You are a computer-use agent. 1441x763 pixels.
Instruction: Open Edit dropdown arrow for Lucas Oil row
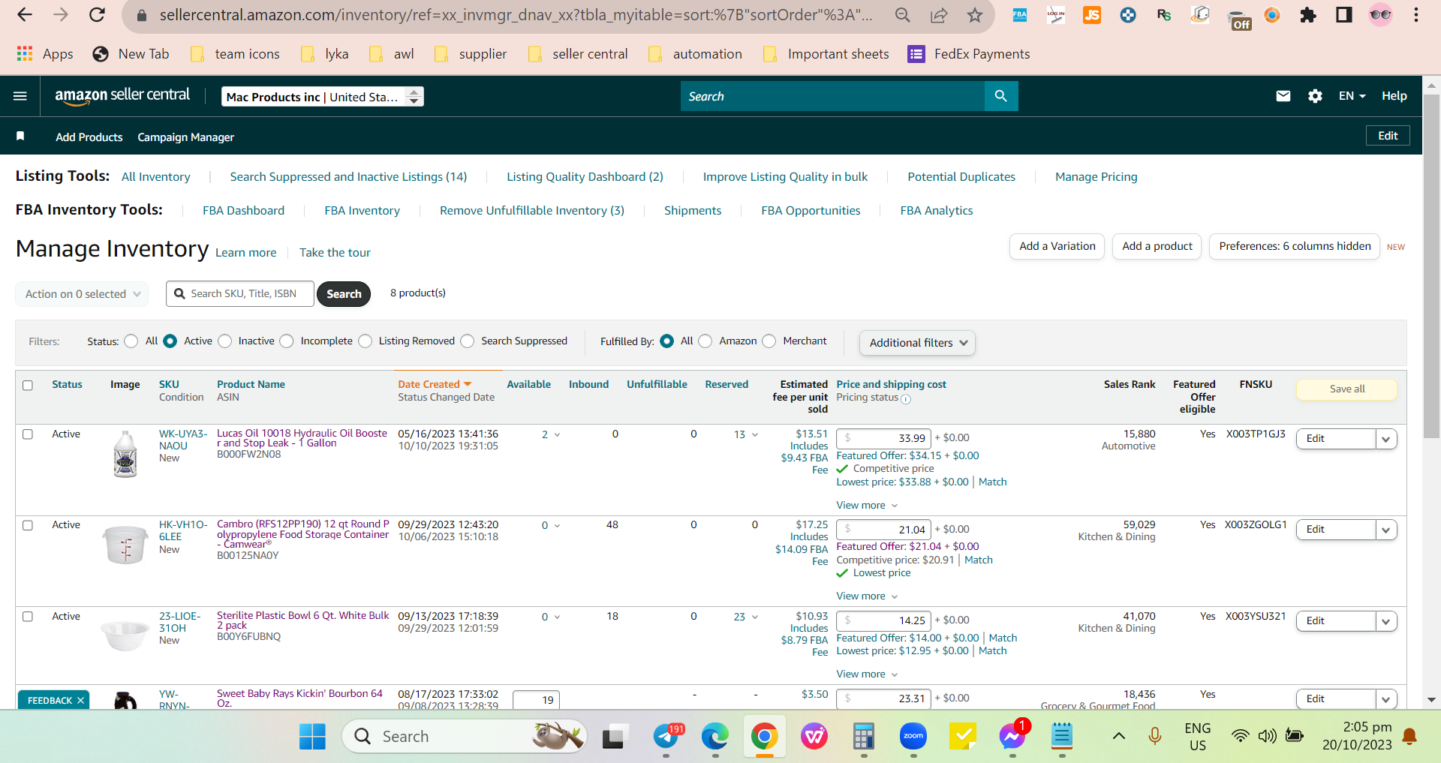[1386, 440]
